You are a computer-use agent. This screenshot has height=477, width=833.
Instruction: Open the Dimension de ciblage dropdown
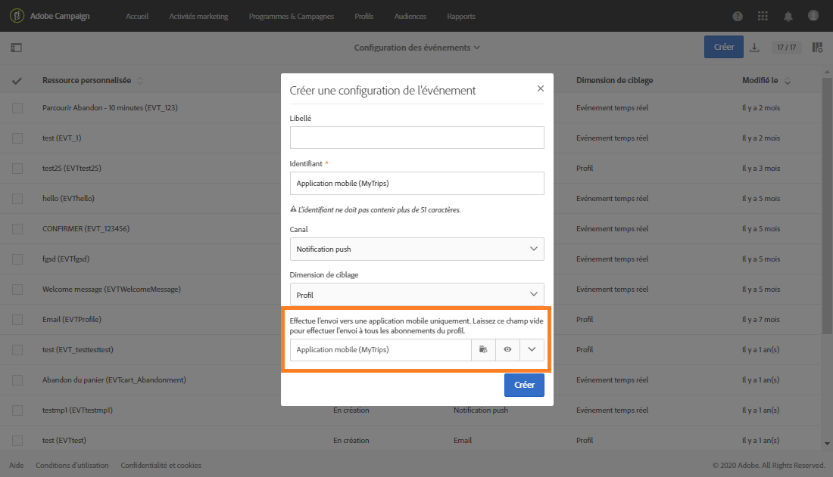[534, 294]
